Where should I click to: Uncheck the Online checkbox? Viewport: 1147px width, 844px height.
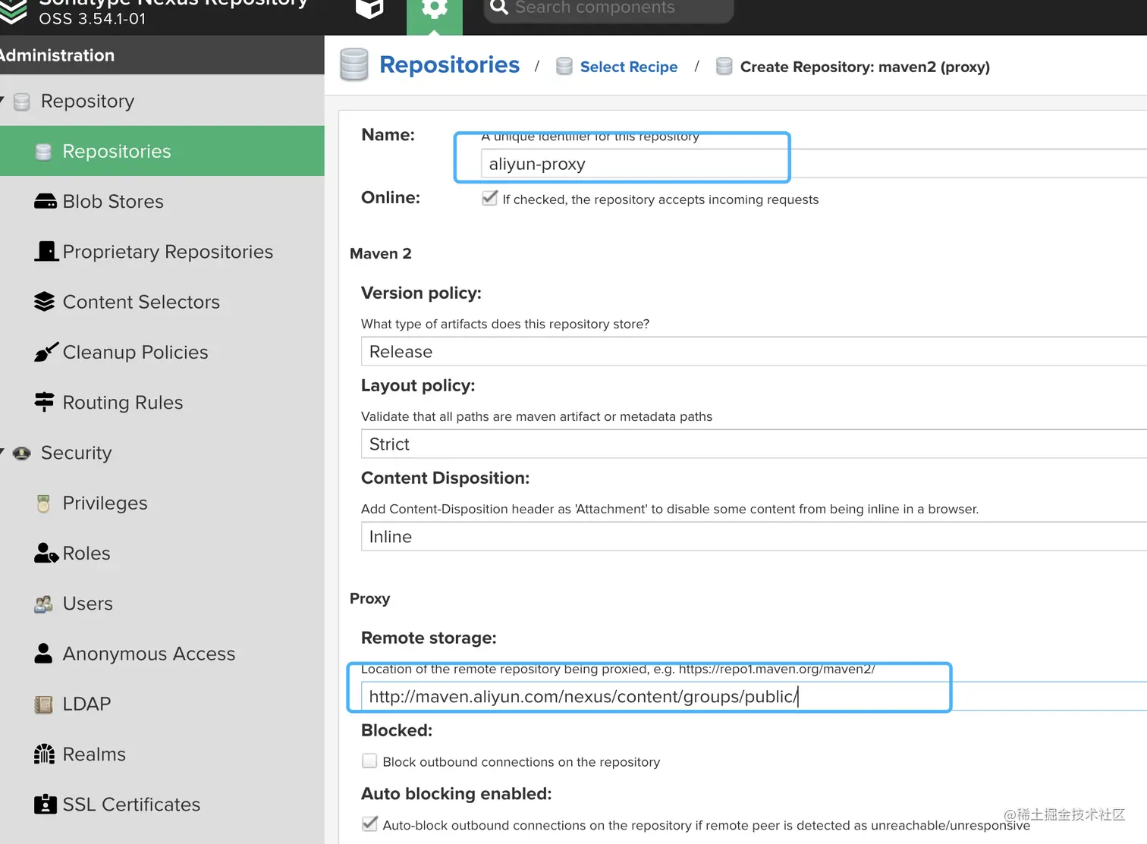pos(490,199)
